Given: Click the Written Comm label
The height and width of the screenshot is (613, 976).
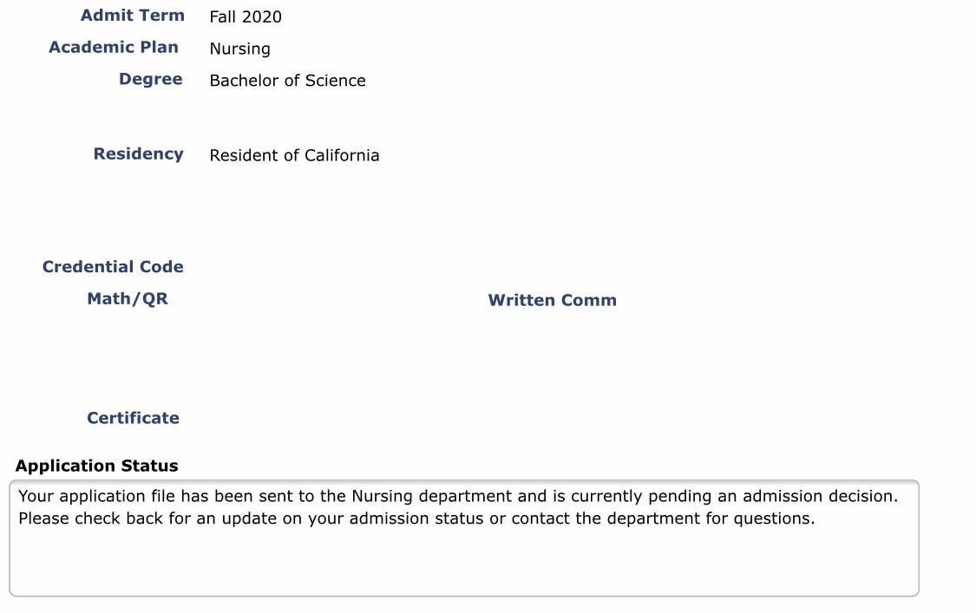Looking at the screenshot, I should [552, 300].
